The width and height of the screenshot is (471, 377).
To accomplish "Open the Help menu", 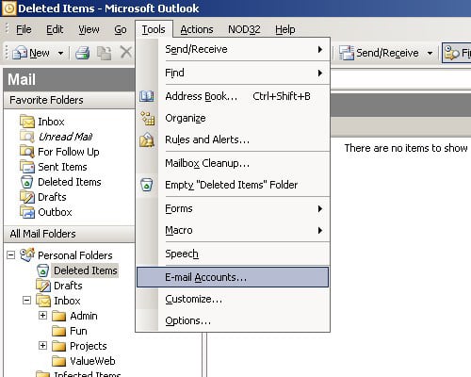I will [285, 29].
